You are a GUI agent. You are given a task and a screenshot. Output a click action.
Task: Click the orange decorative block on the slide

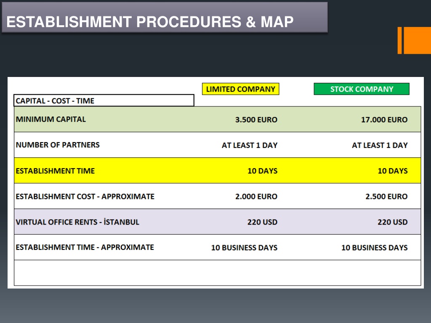tap(414, 40)
